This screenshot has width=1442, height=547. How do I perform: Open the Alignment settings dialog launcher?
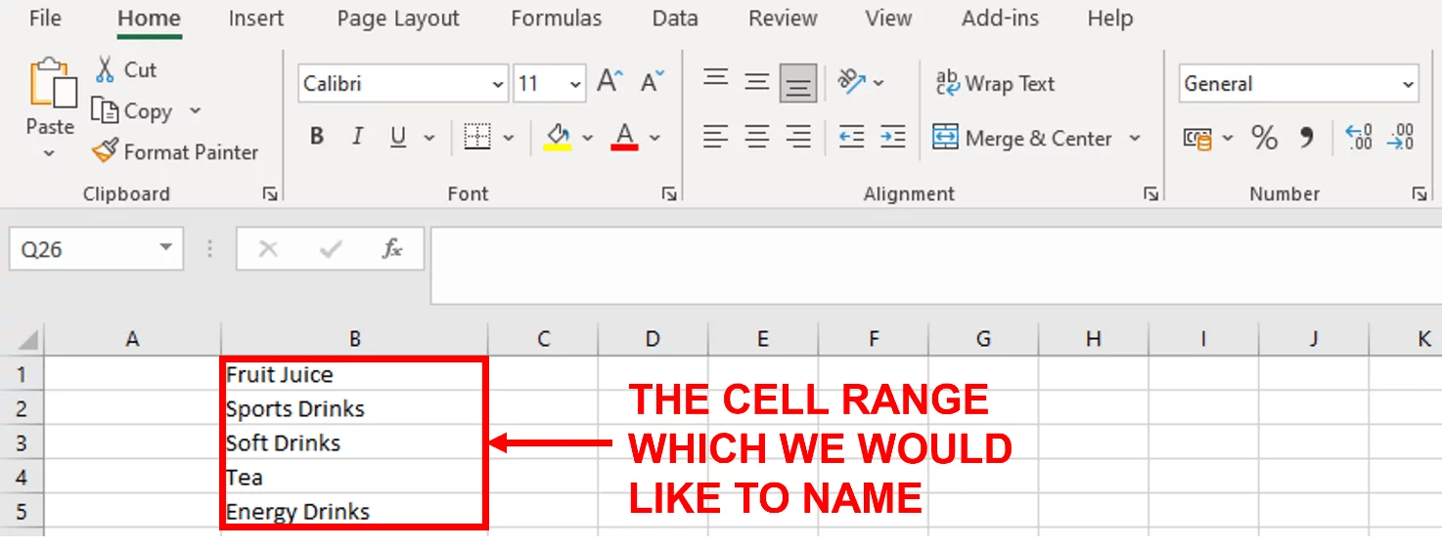1151,194
